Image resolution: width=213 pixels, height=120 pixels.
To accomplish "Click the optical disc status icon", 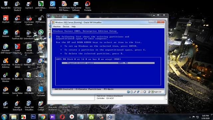I will pos(131,92).
